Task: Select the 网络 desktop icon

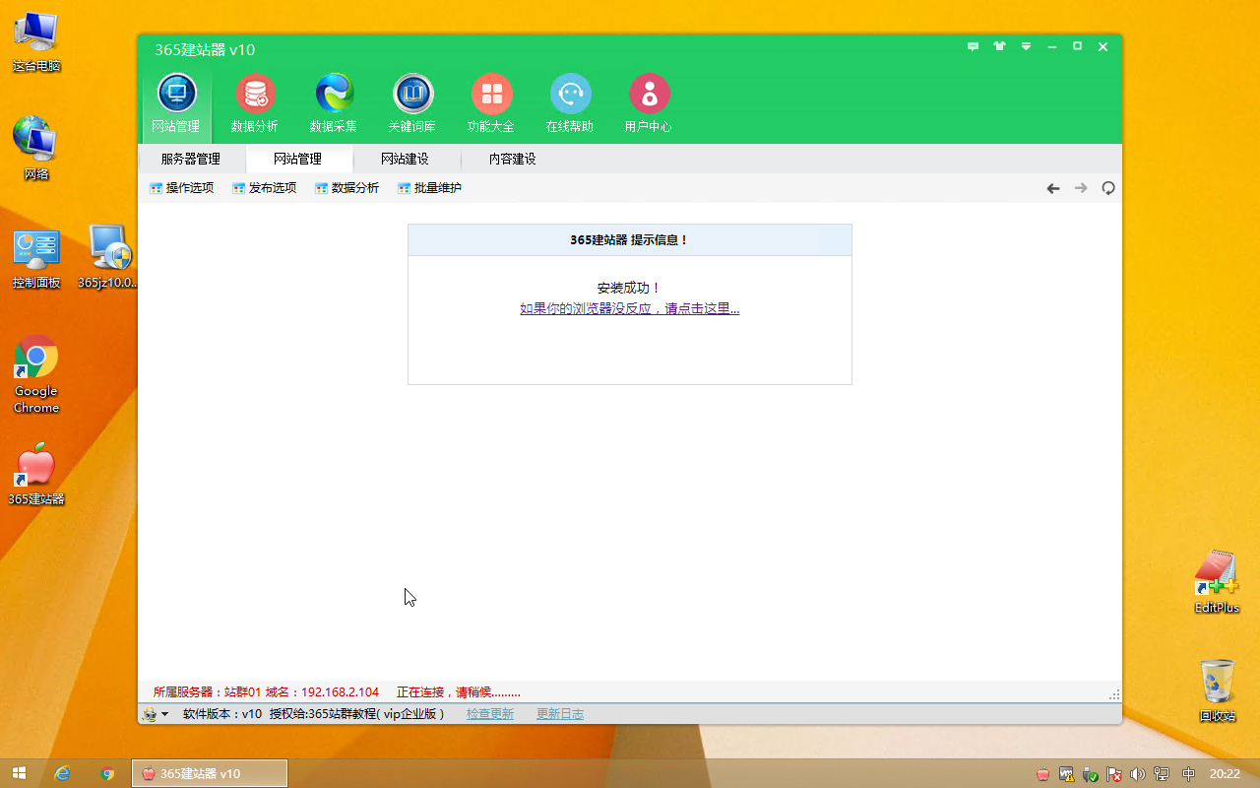Action: pos(36,149)
